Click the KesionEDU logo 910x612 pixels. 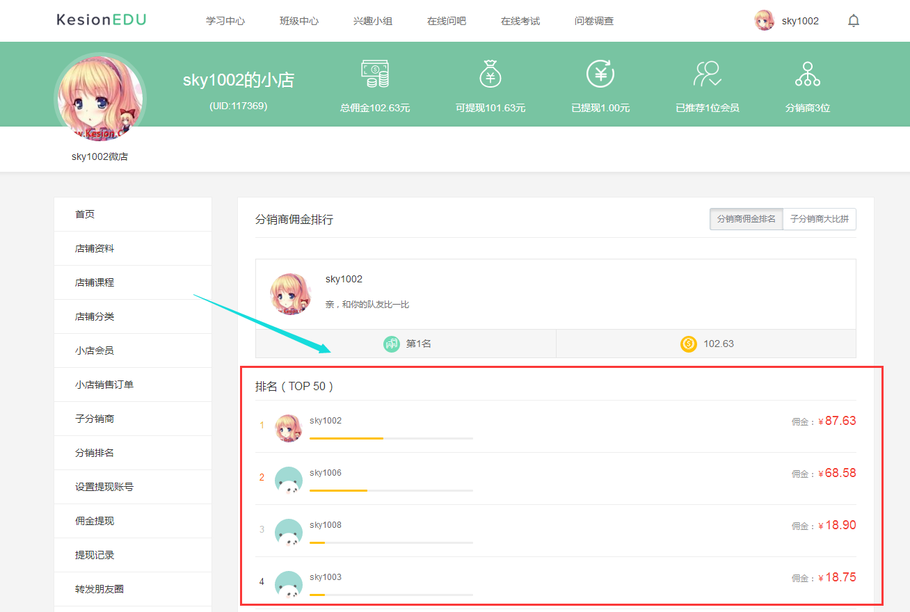pos(101,20)
